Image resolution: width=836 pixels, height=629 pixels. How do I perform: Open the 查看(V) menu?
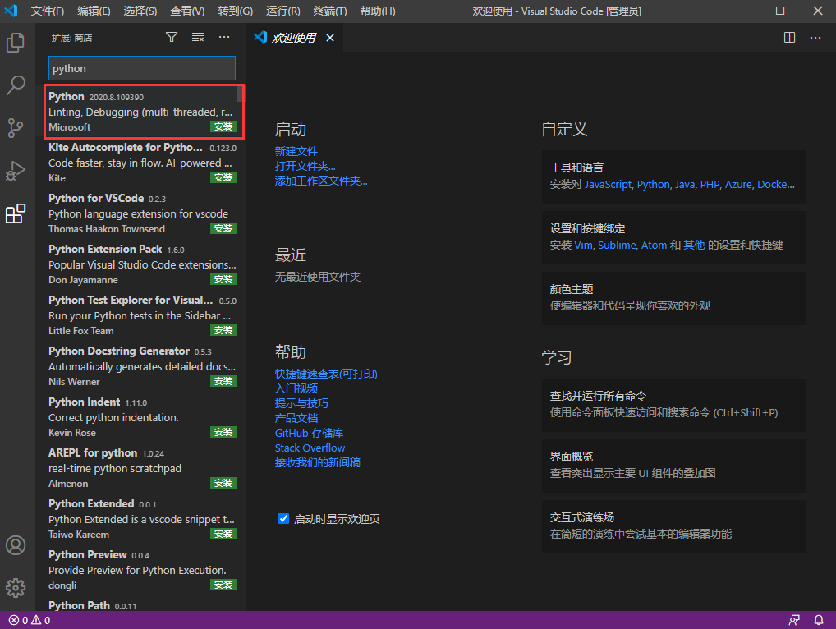click(x=187, y=11)
